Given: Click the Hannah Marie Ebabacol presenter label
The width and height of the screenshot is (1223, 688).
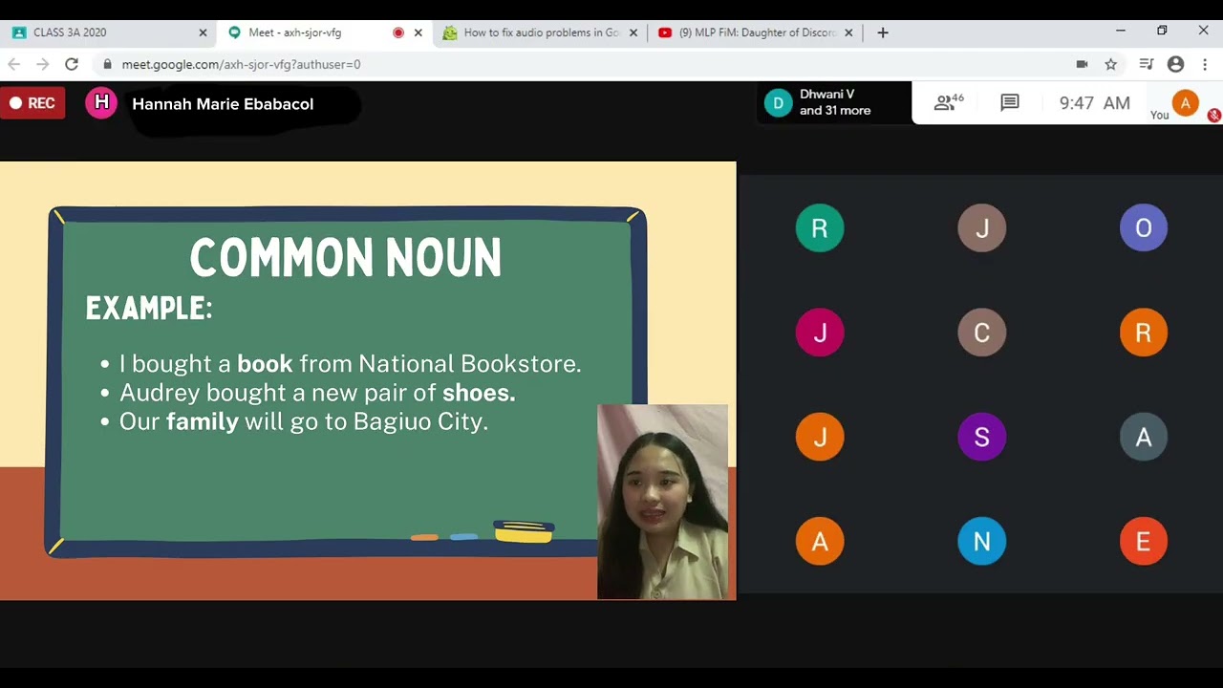Looking at the screenshot, I should [x=223, y=104].
